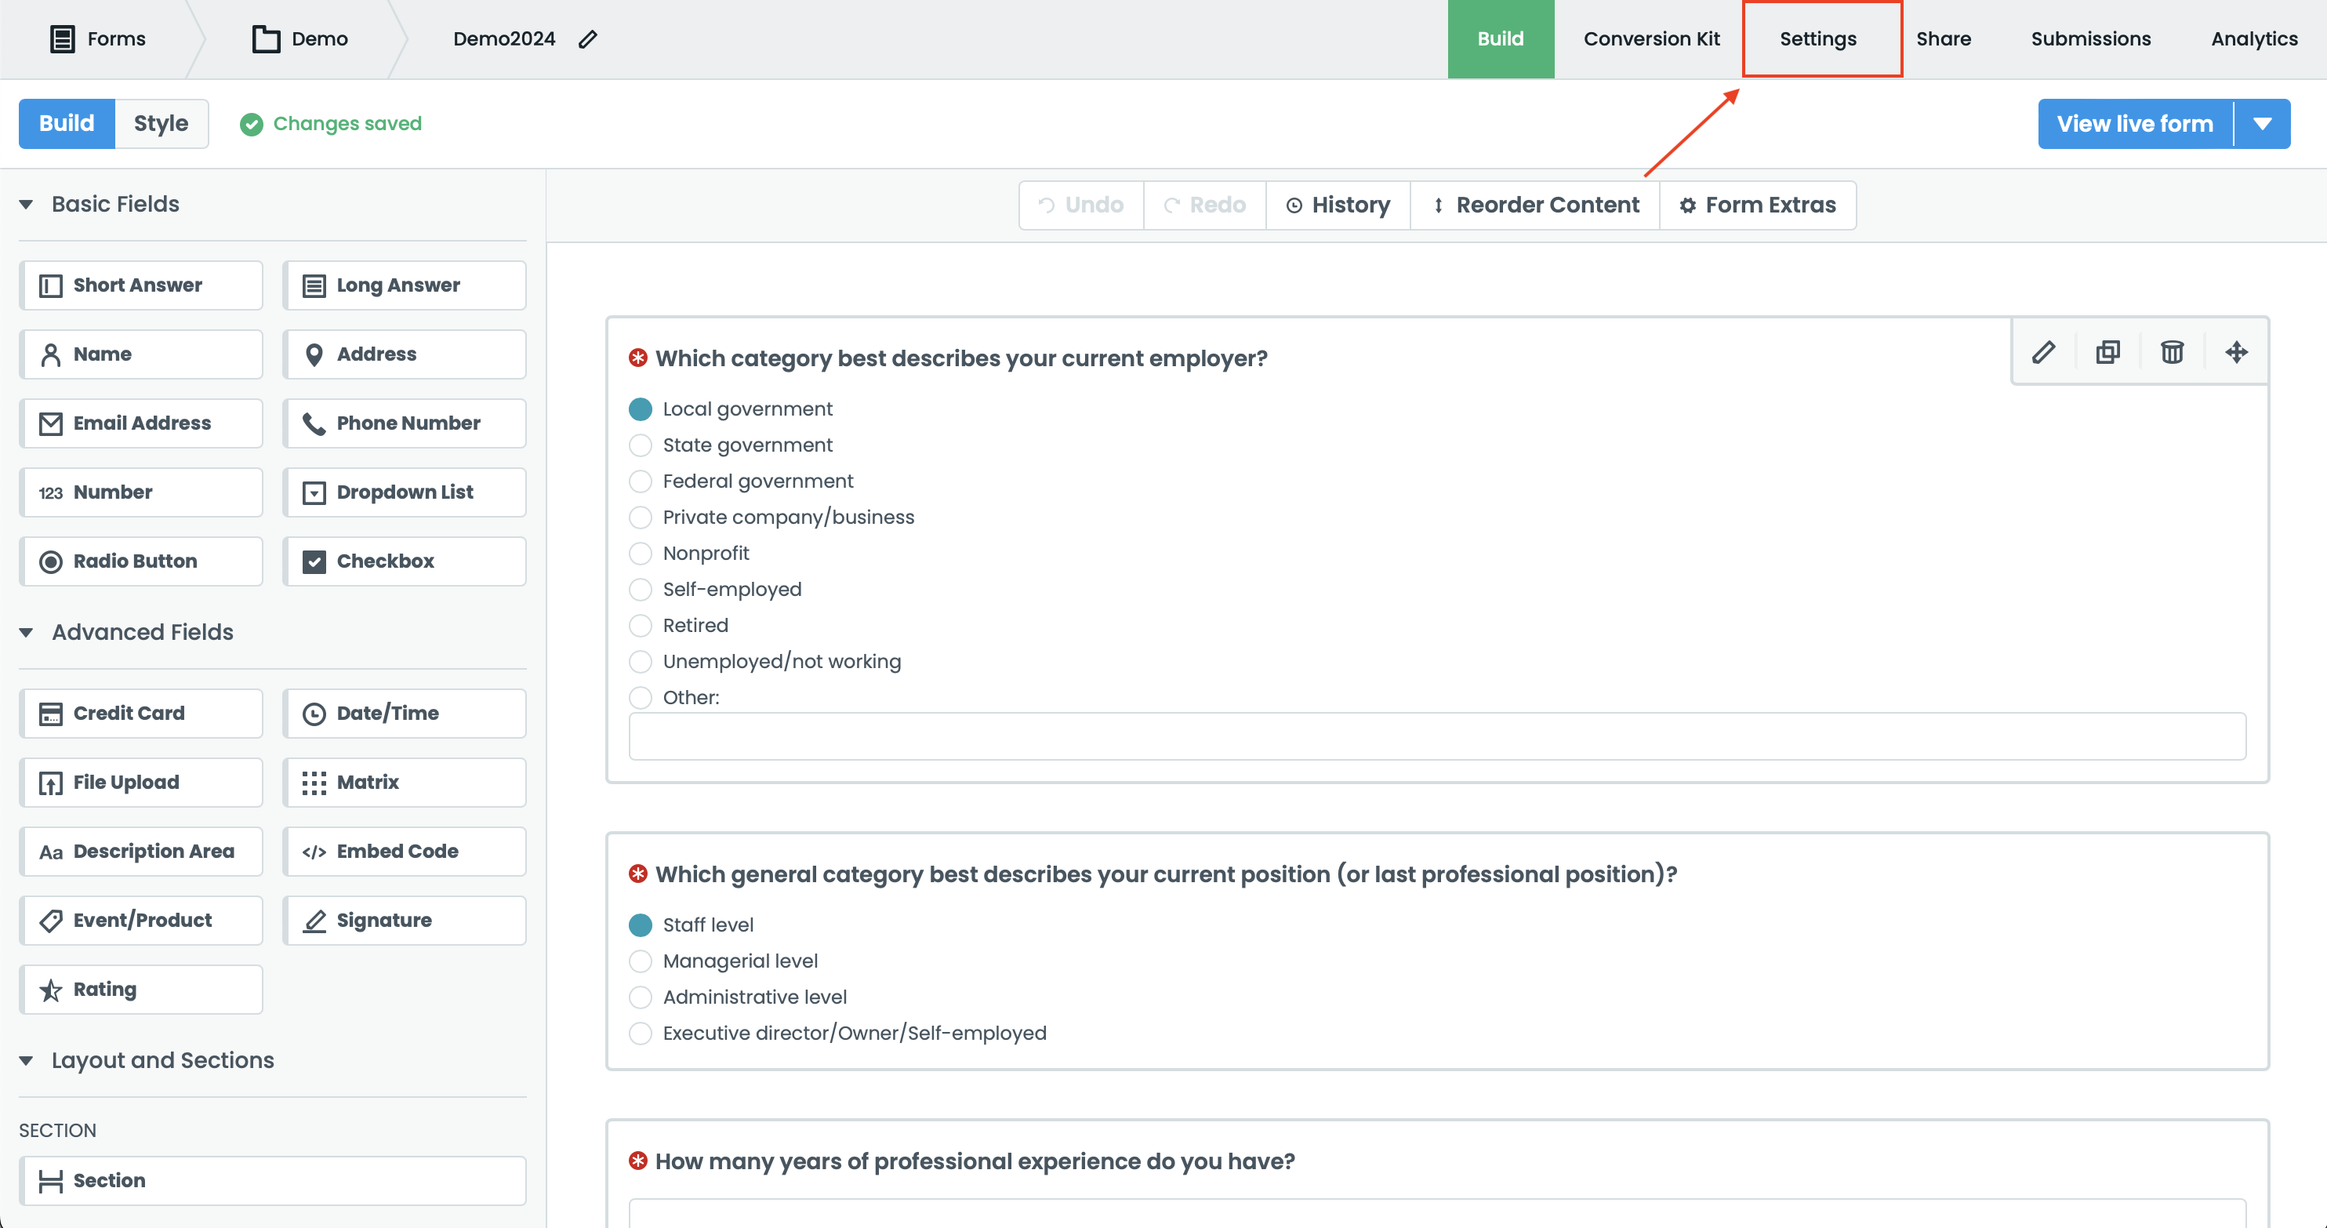Open the Settings tab
Image resolution: width=2327 pixels, height=1228 pixels.
(x=1817, y=39)
